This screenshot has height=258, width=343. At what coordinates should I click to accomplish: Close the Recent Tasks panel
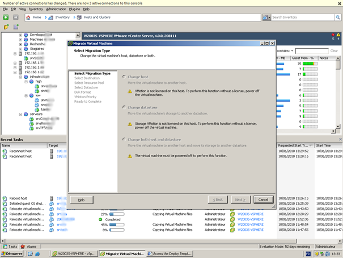(x=340, y=139)
